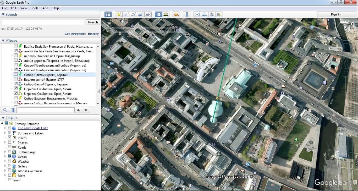Toggle the Places panel split-view icon
Image resolution: width=358 pixels, height=191 pixels.
12,110
